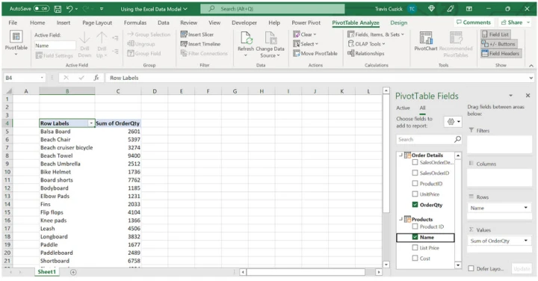This screenshot has height=281, width=538.
Task: Check the UnitPrice field
Action: pyautogui.click(x=415, y=194)
